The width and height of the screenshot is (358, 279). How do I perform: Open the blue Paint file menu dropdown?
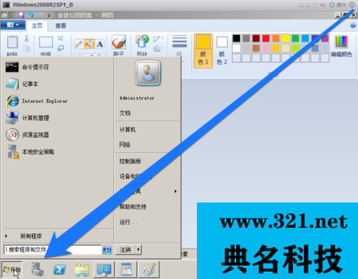coord(13,25)
